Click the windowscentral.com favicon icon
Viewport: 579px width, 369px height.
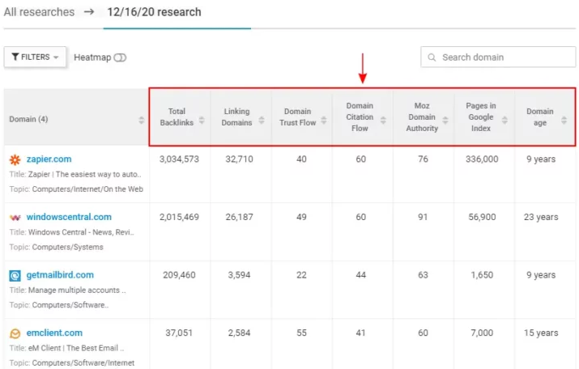tap(15, 218)
